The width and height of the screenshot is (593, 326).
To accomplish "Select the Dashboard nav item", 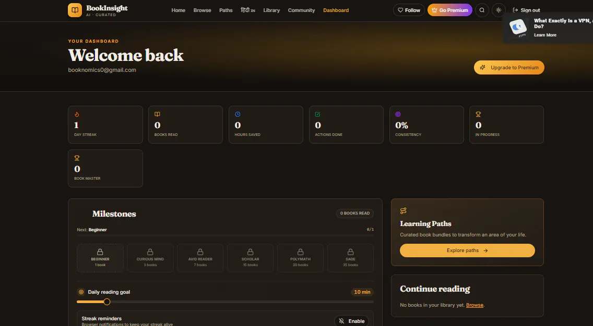I will tap(336, 10).
